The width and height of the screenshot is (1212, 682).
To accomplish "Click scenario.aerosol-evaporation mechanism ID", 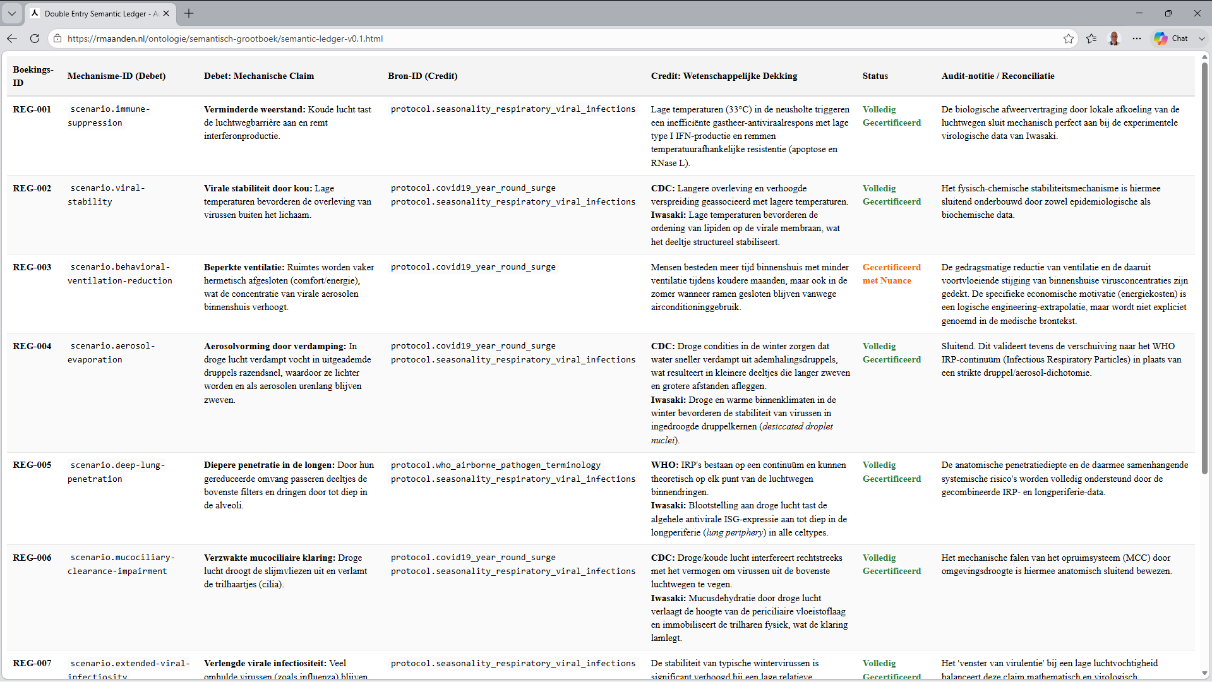I will coord(112,353).
